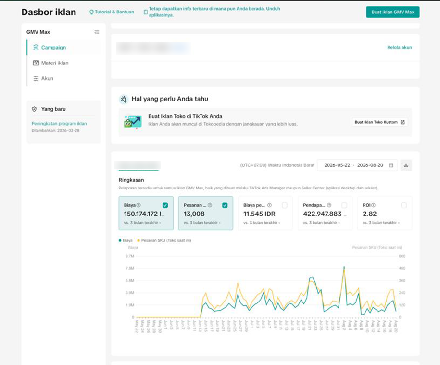
Task: Expand the vs. 3 bulan terakhir under ROI
Action: (381, 223)
